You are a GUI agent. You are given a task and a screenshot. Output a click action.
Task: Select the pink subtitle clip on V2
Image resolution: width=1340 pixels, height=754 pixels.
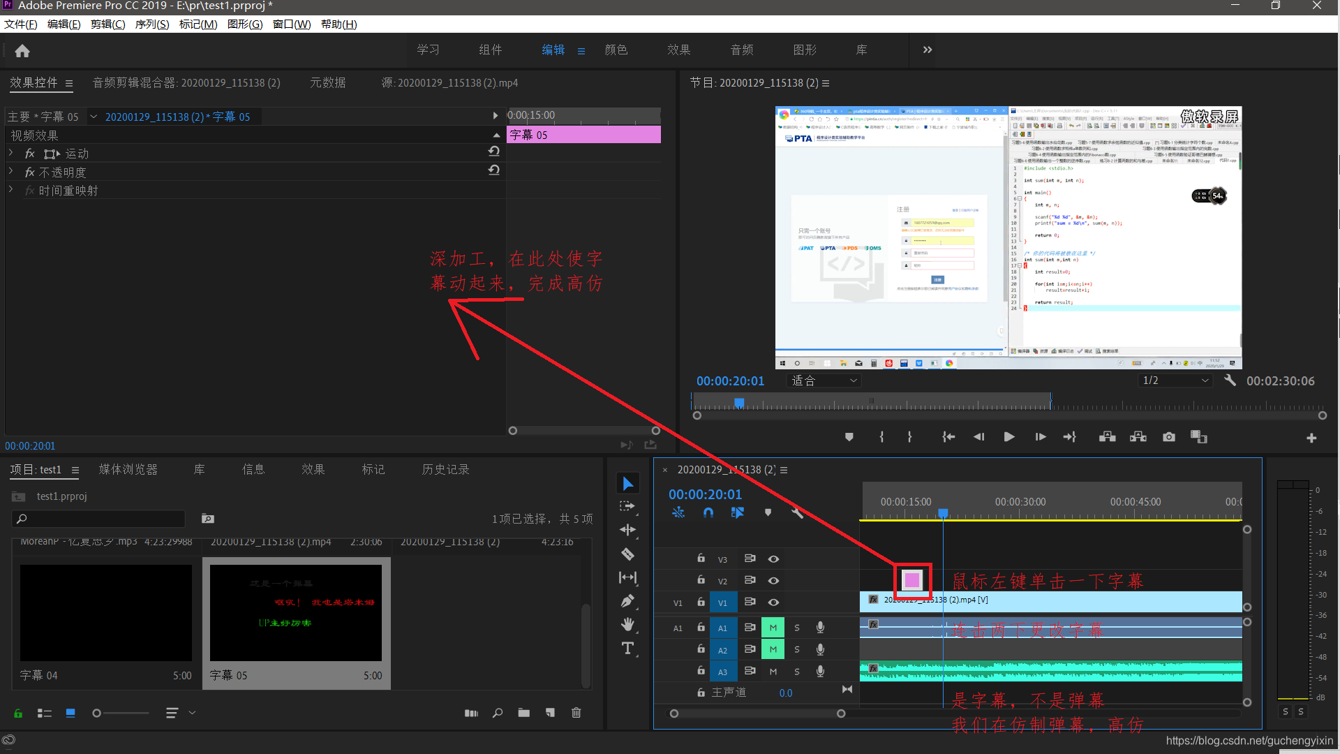tap(912, 580)
